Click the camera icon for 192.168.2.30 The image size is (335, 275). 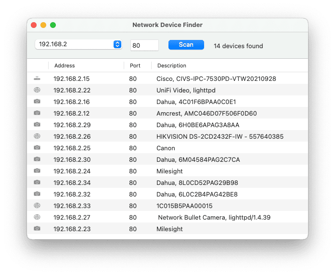tap(37, 159)
